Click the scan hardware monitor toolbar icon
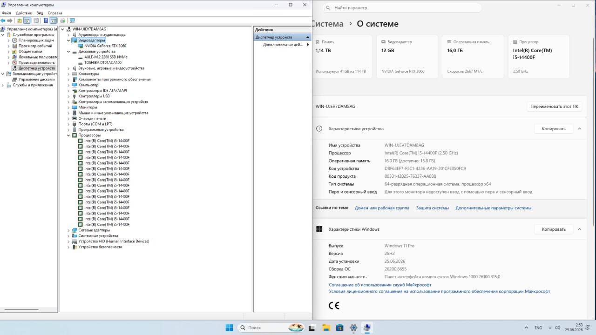Screen dimensions: 596x335 72,20
